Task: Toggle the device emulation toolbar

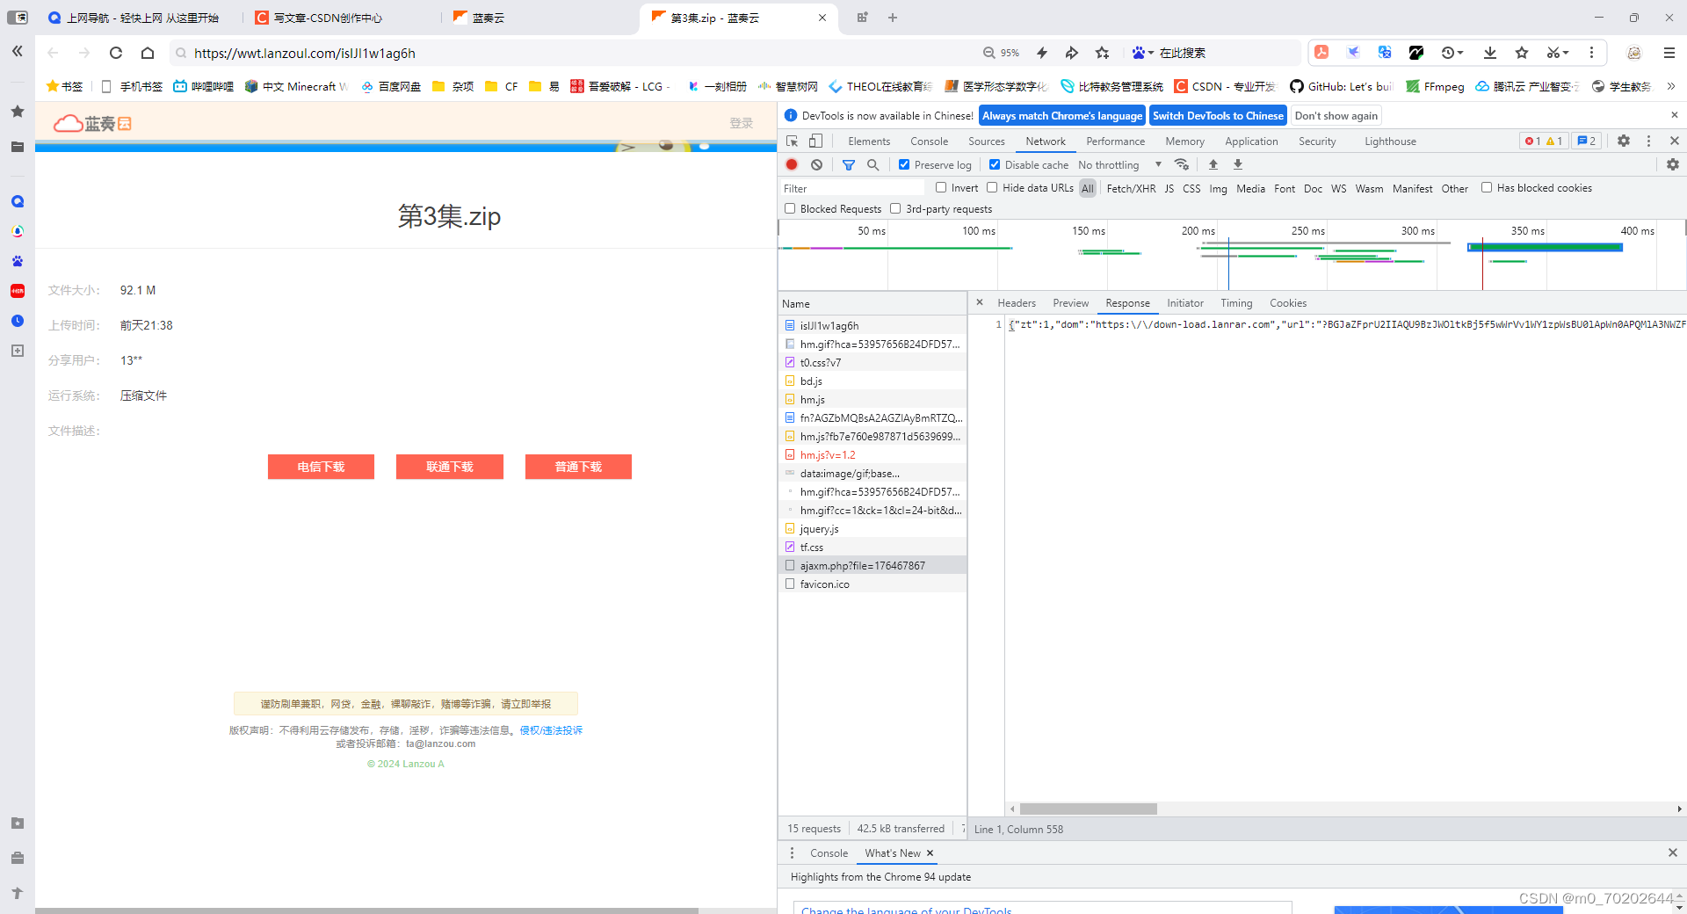Action: point(815,141)
